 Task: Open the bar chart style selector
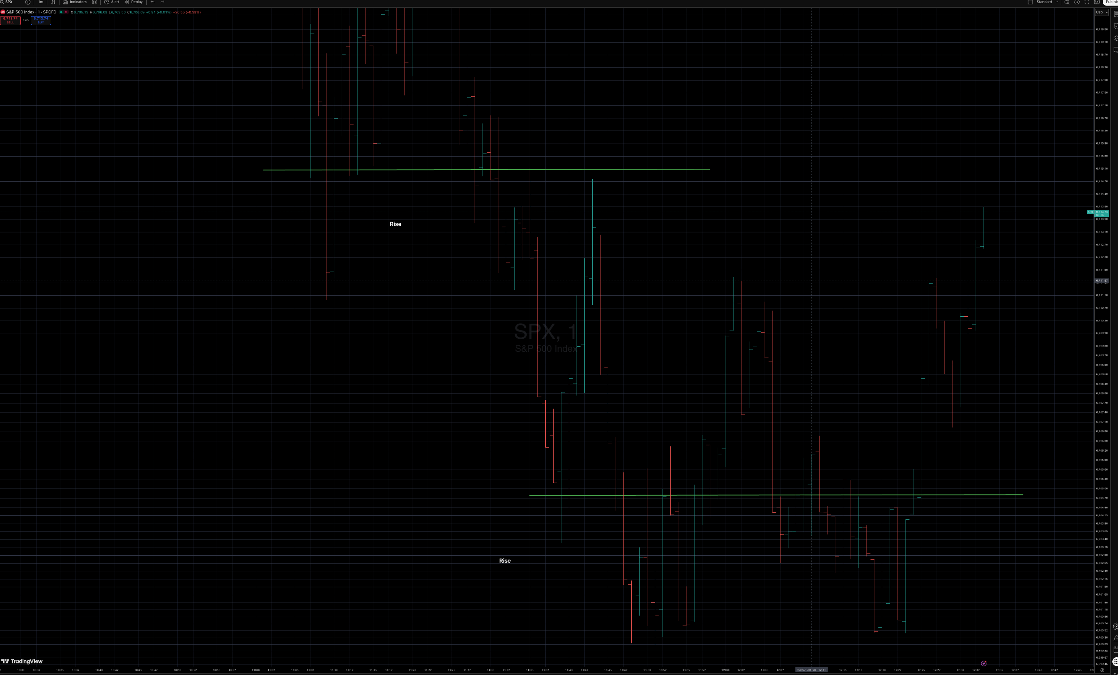tap(53, 2)
